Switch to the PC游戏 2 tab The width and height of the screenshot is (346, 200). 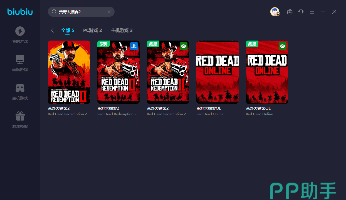click(93, 30)
